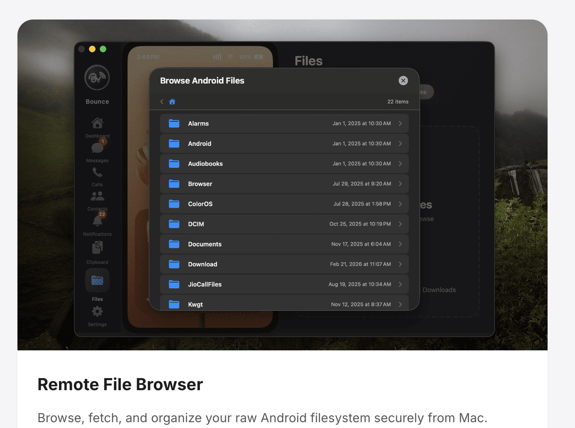This screenshot has height=428, width=575.
Task: Open the Notifications bell icon
Action: click(97, 221)
